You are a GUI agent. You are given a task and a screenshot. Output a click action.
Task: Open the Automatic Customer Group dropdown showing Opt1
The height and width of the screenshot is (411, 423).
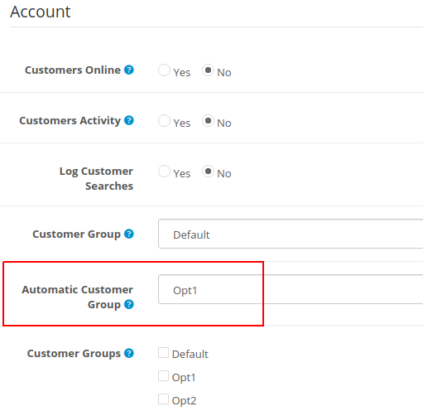(291, 289)
